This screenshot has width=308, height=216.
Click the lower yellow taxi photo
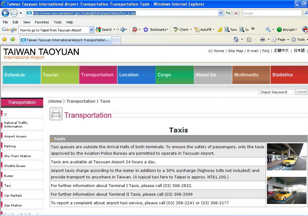tap(287, 190)
